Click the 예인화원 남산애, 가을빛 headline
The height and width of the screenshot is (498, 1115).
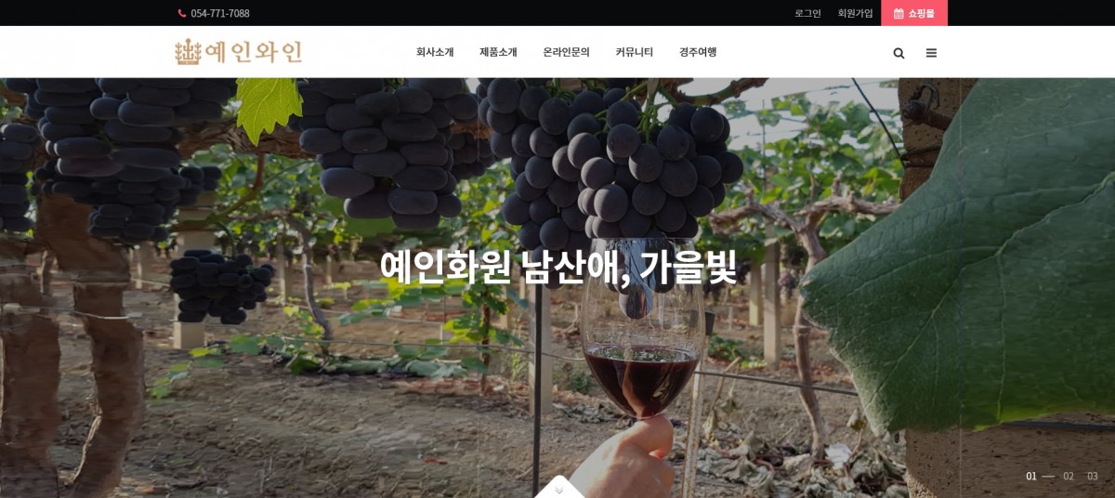tap(558, 268)
